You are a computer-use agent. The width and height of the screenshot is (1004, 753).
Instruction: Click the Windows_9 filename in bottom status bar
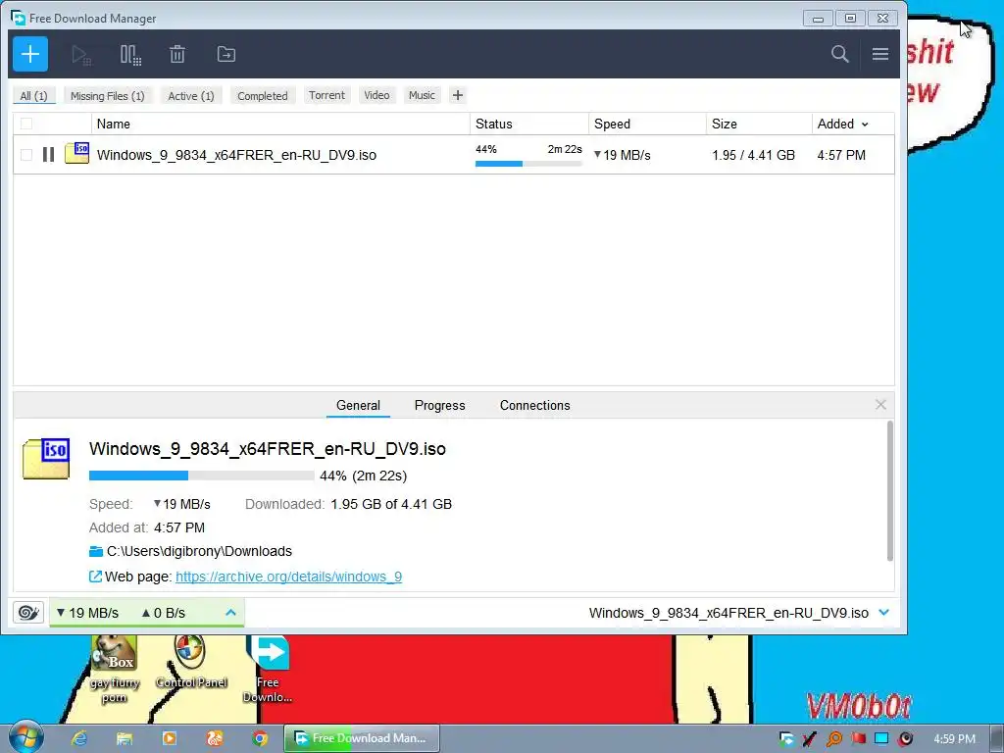(x=728, y=613)
